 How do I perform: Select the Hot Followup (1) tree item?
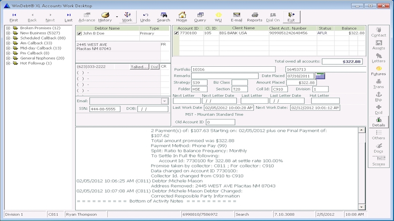[x=36, y=63]
